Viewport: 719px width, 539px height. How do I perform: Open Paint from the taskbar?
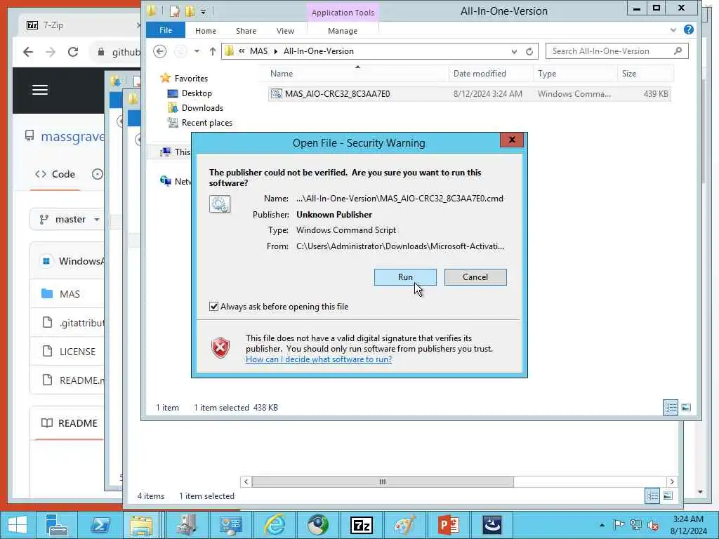tap(405, 525)
